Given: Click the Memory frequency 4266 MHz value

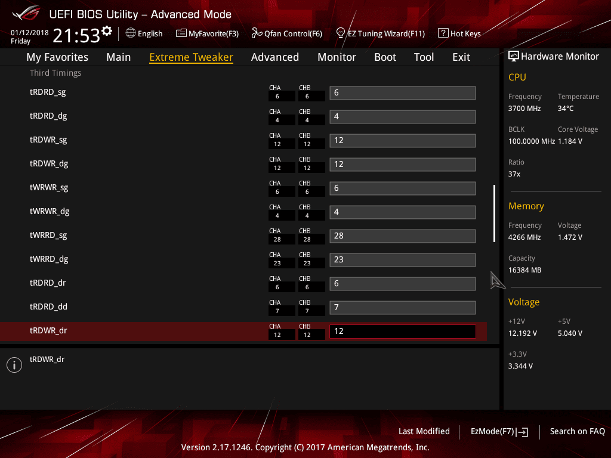Looking at the screenshot, I should tap(524, 237).
